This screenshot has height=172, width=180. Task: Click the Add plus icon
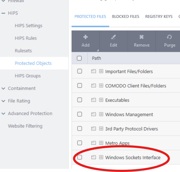(x=85, y=37)
